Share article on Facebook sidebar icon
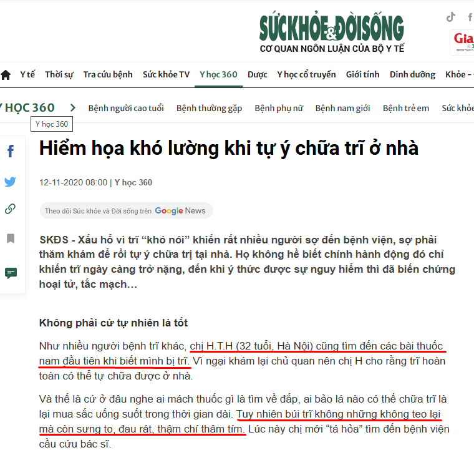Viewport: 474px width, 455px height. click(11, 151)
